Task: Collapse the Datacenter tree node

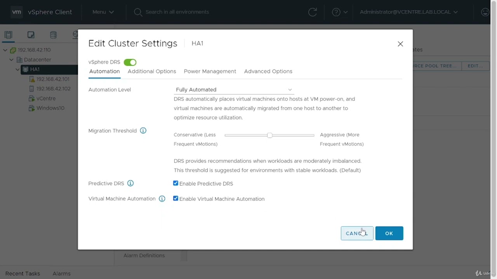Action: click(11, 60)
